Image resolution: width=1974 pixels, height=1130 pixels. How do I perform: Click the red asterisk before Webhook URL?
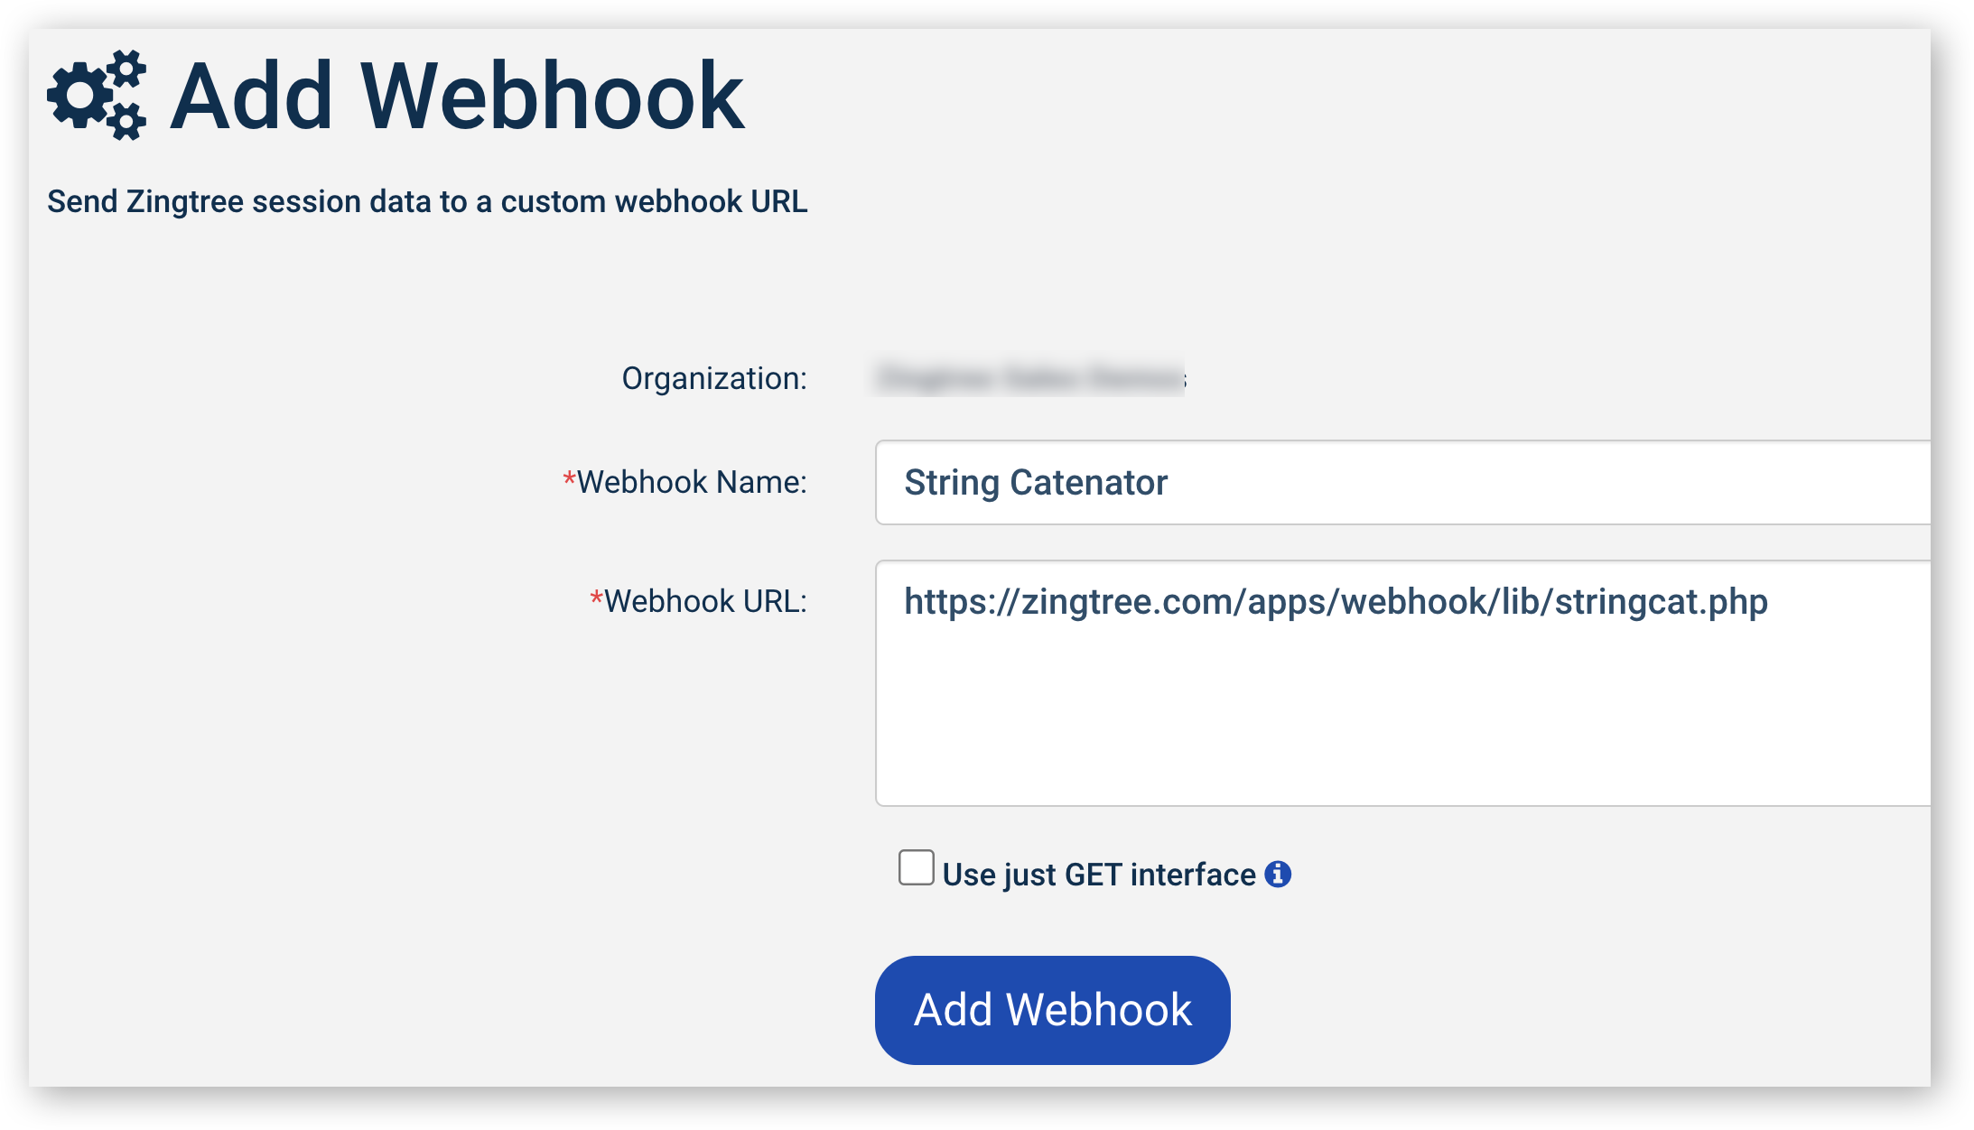(x=596, y=597)
